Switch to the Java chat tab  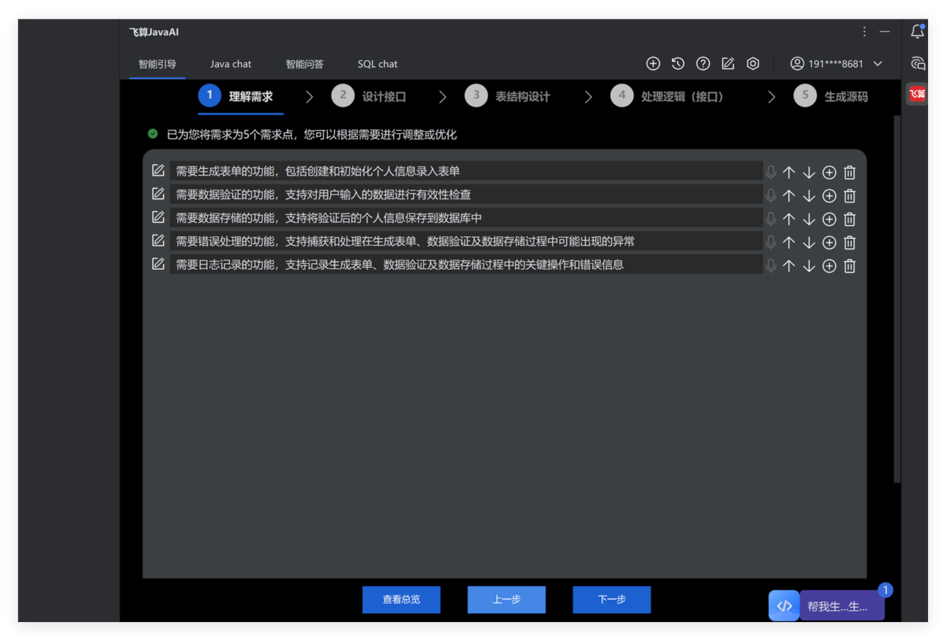[230, 64]
